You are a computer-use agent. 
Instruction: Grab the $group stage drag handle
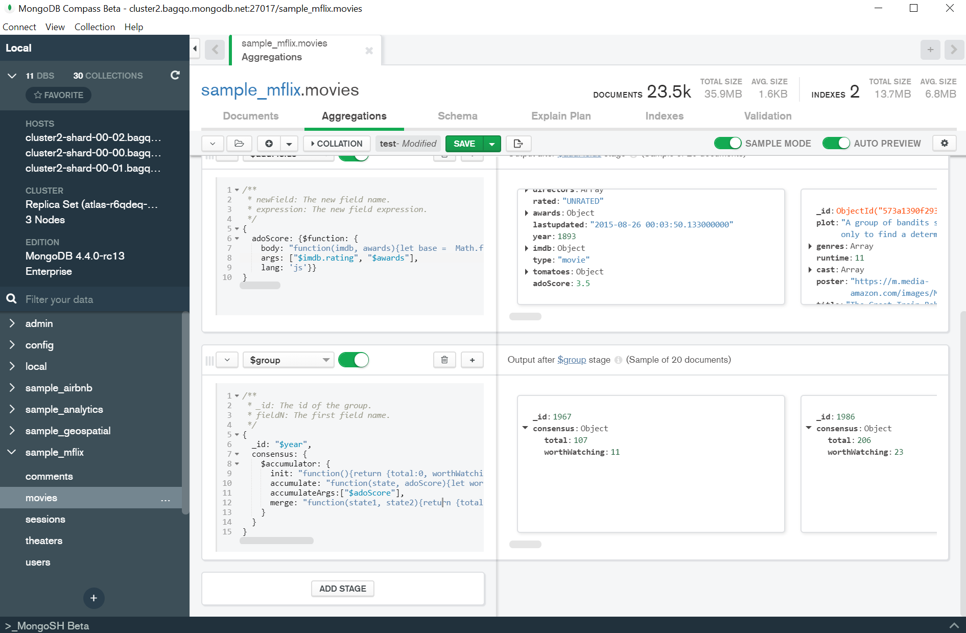[x=209, y=360]
